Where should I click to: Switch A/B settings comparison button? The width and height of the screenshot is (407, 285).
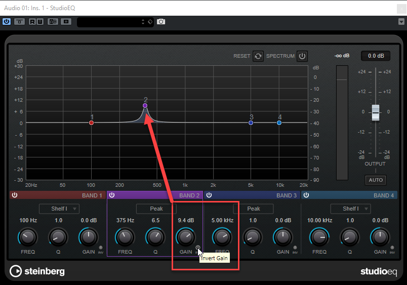coord(53,22)
